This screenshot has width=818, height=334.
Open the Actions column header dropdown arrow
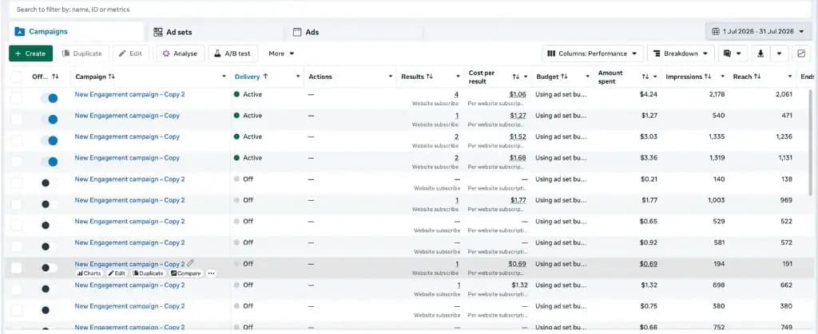390,77
